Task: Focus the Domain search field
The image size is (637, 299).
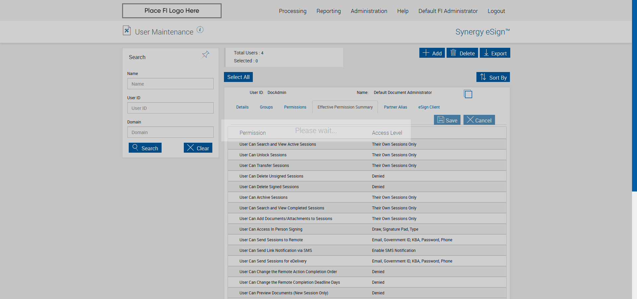Action: 171,132
